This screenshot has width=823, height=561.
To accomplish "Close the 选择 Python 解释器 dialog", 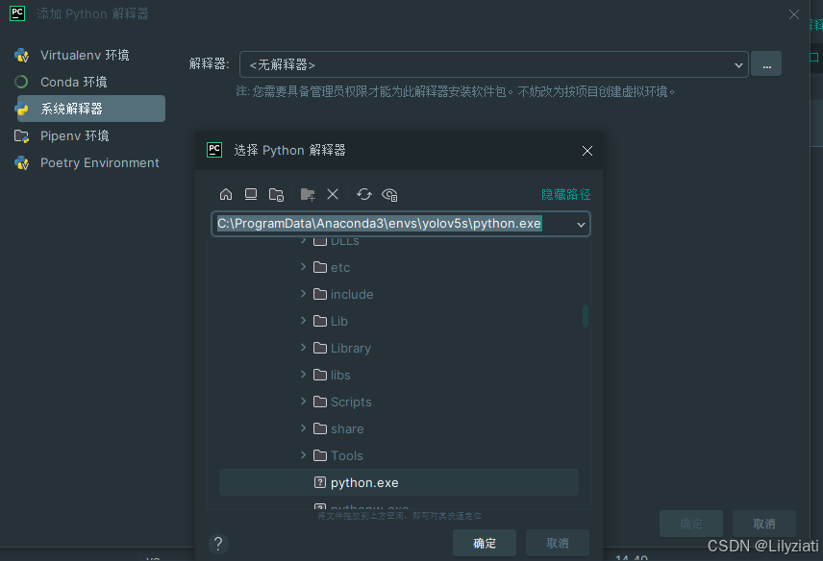I will pos(587,151).
